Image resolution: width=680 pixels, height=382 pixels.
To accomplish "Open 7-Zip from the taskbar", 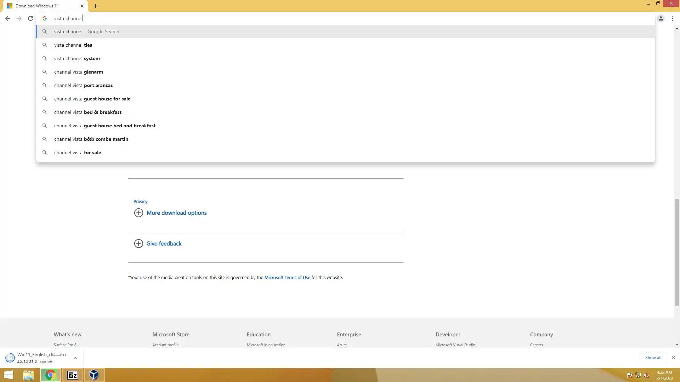I will click(73, 375).
